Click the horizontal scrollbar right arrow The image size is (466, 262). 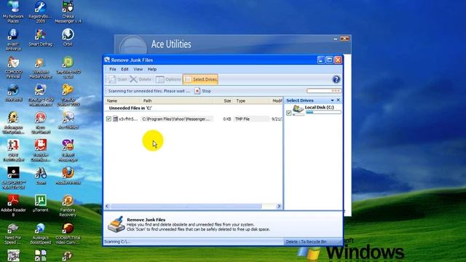point(279,206)
